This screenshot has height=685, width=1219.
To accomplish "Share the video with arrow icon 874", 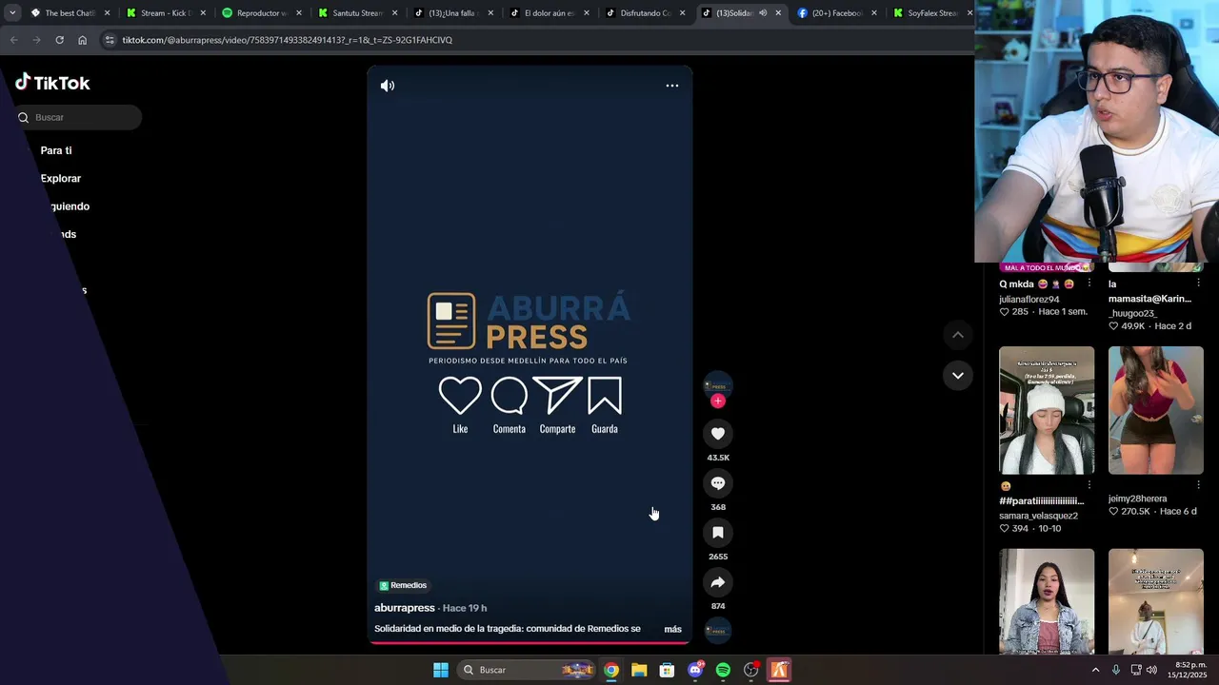I will (718, 582).
